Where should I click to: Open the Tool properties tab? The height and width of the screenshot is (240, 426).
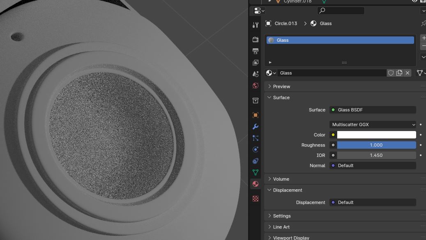click(x=256, y=25)
